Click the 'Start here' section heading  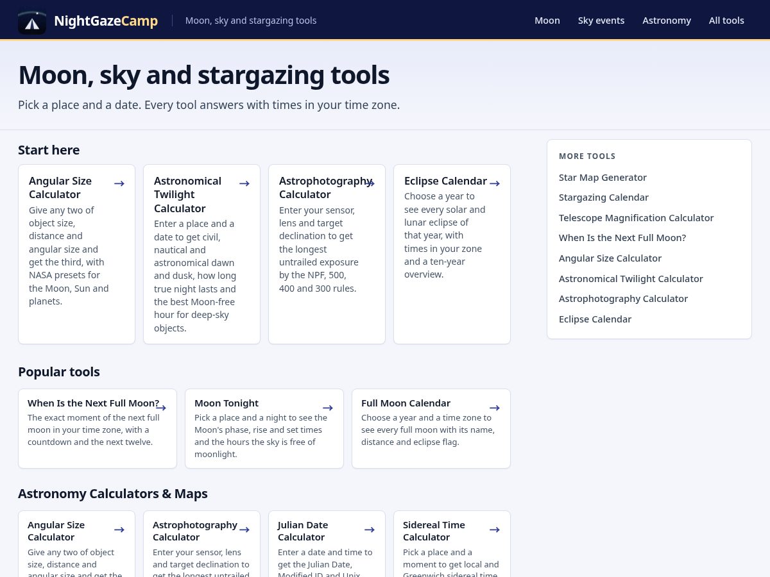pyautogui.click(x=49, y=150)
